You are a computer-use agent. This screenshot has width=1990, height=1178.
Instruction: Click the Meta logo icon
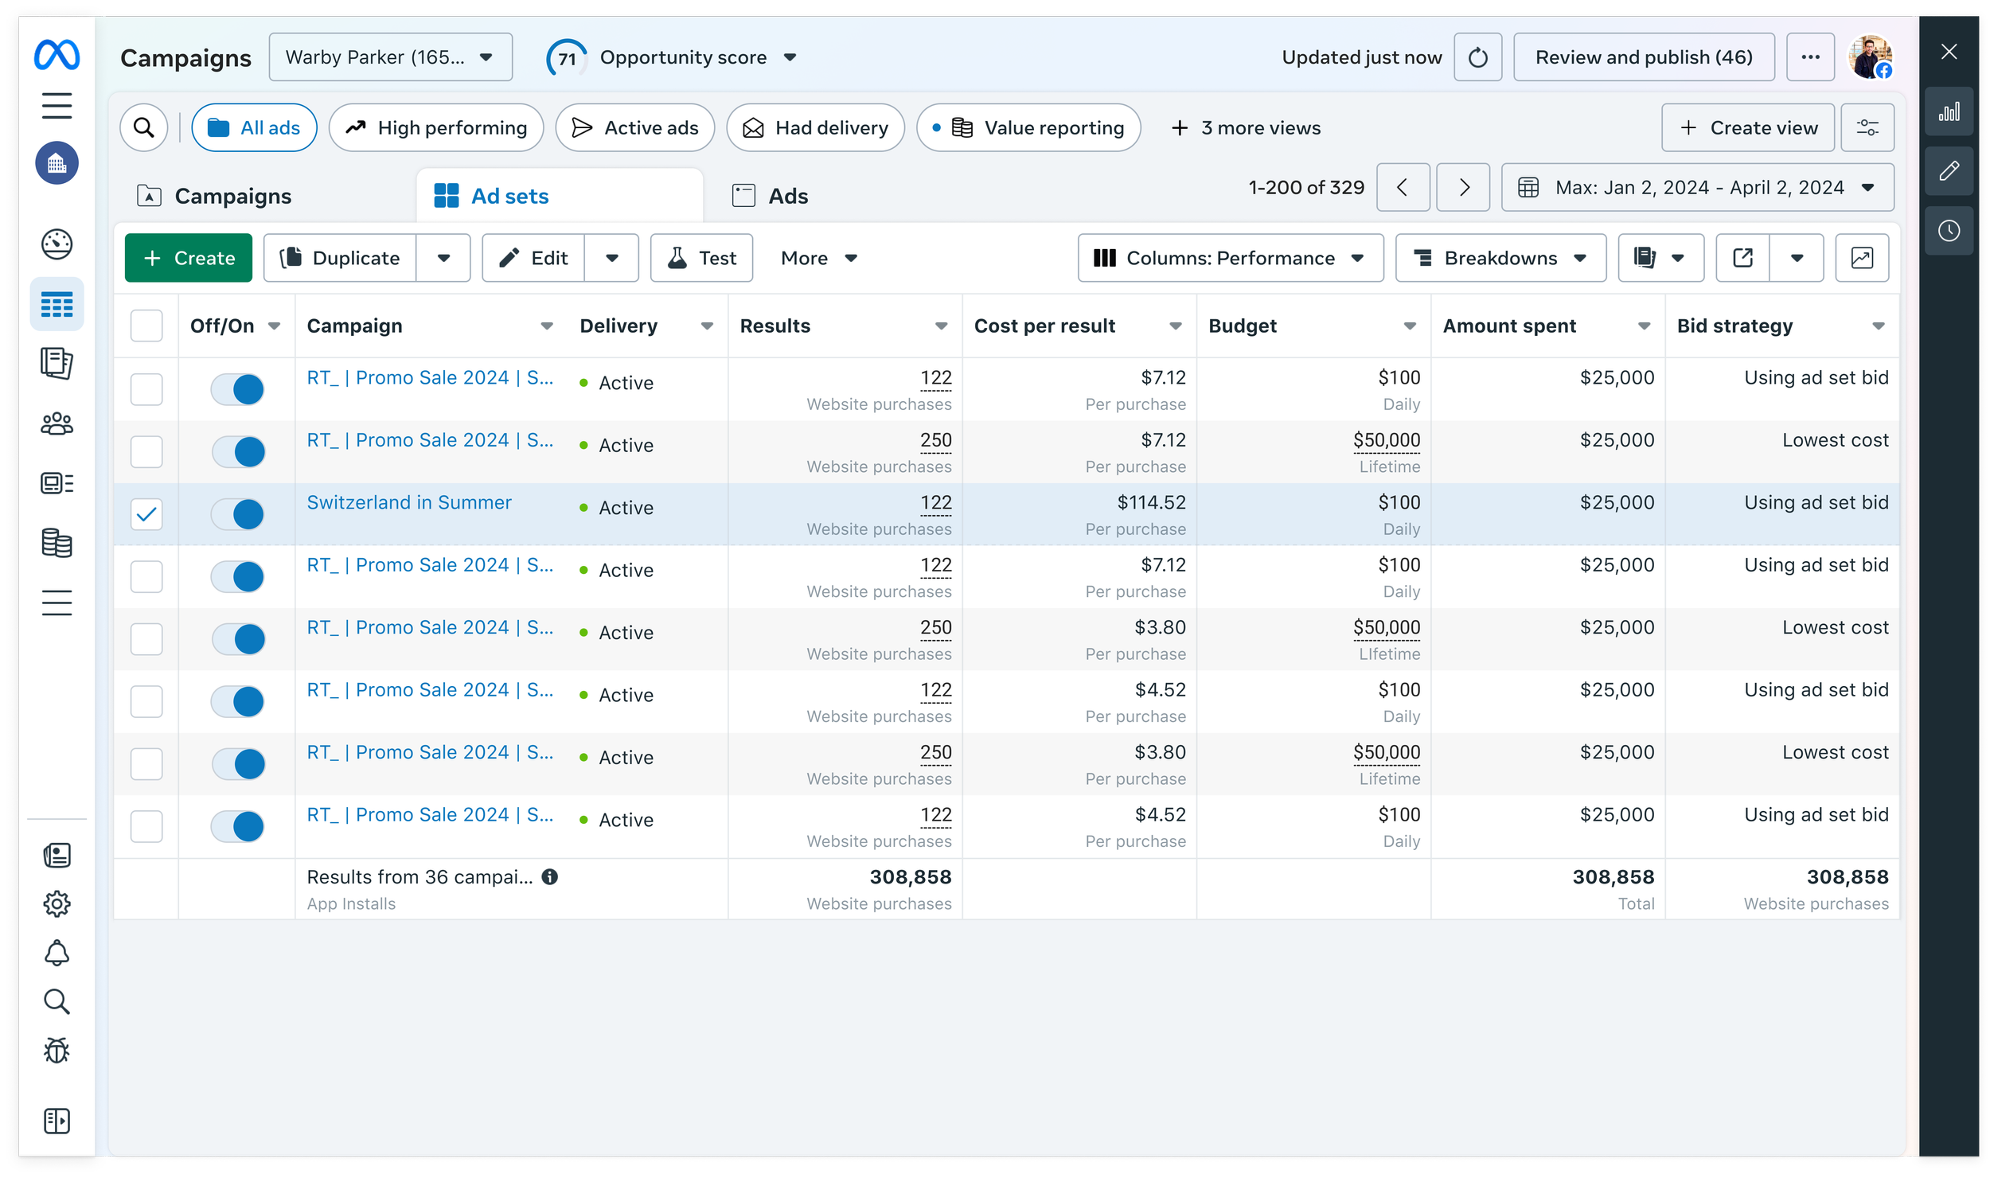pos(57,55)
